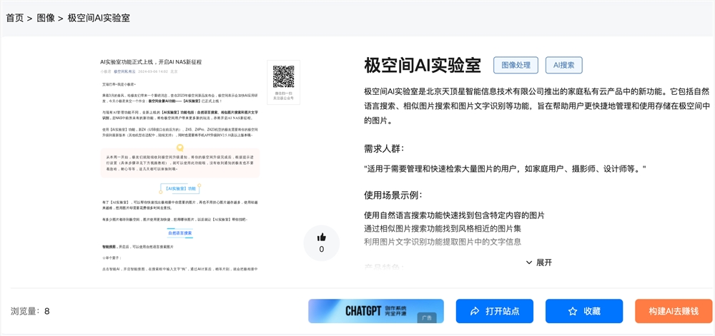This screenshot has height=336, width=715.
Task: Select the 图像处理 tag
Action: (x=516, y=65)
